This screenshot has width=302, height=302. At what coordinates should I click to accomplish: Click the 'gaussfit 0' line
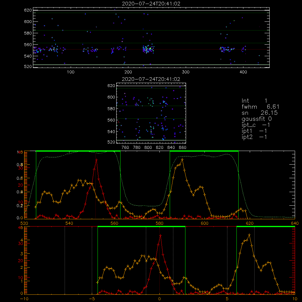point(257,119)
